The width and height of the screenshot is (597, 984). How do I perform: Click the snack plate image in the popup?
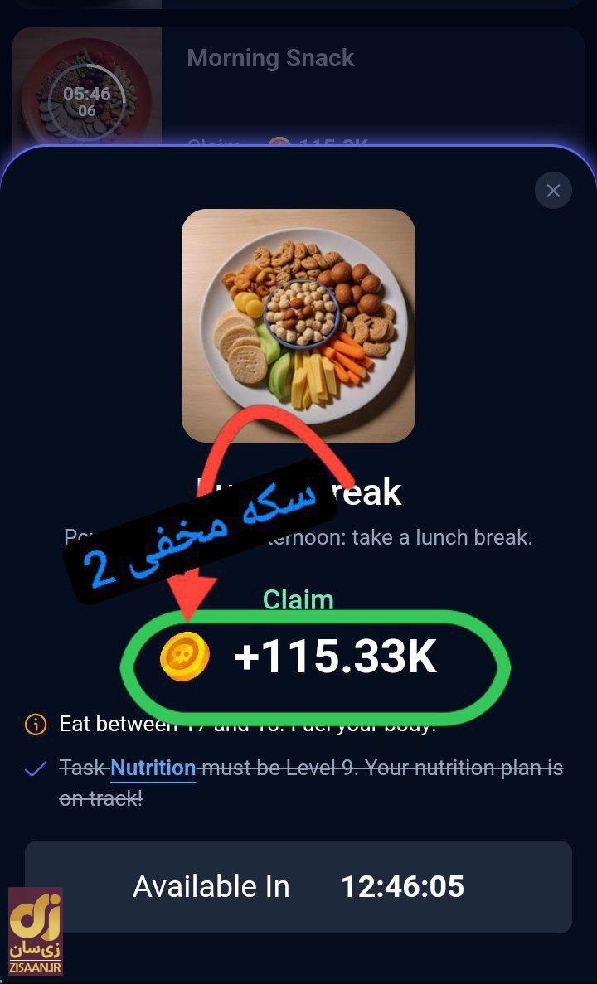(298, 326)
